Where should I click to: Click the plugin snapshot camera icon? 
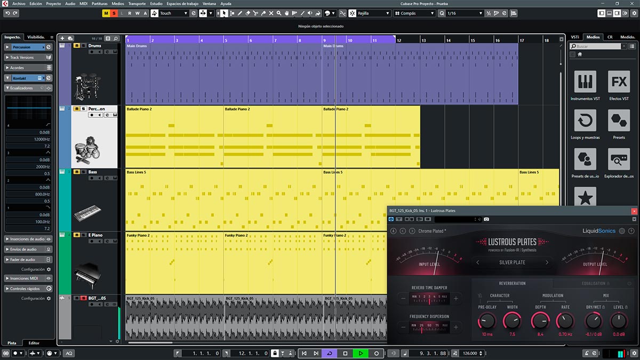[486, 219]
